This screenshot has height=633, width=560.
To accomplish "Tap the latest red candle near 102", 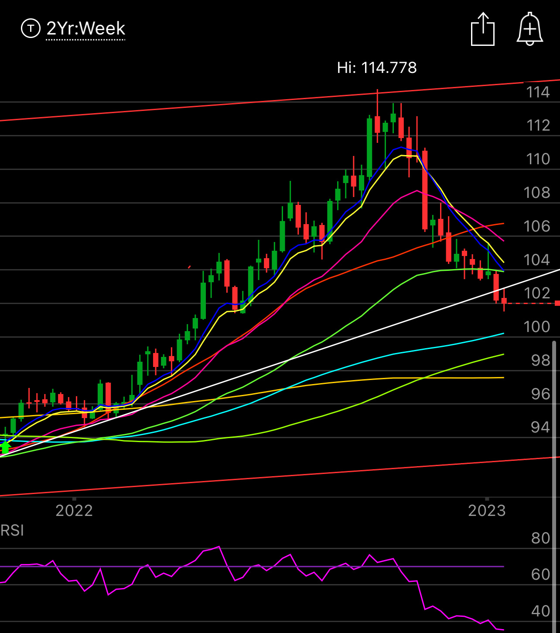I will click(504, 301).
